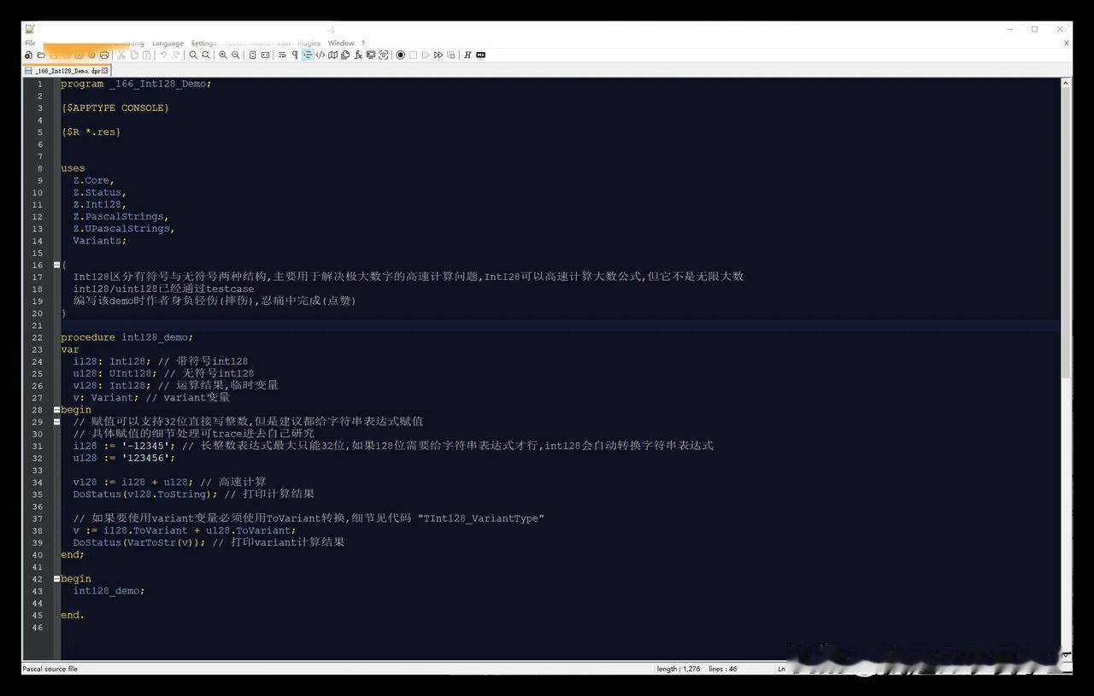Open the Document Map icon
This screenshot has height=696, width=1094.
point(332,55)
